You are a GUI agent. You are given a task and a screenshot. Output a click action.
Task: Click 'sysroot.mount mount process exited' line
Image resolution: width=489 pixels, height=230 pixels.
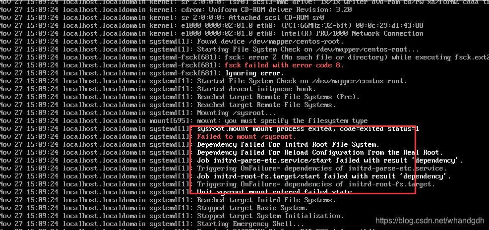coord(308,129)
